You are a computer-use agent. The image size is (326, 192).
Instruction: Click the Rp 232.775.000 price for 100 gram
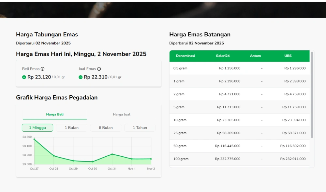[228, 159]
